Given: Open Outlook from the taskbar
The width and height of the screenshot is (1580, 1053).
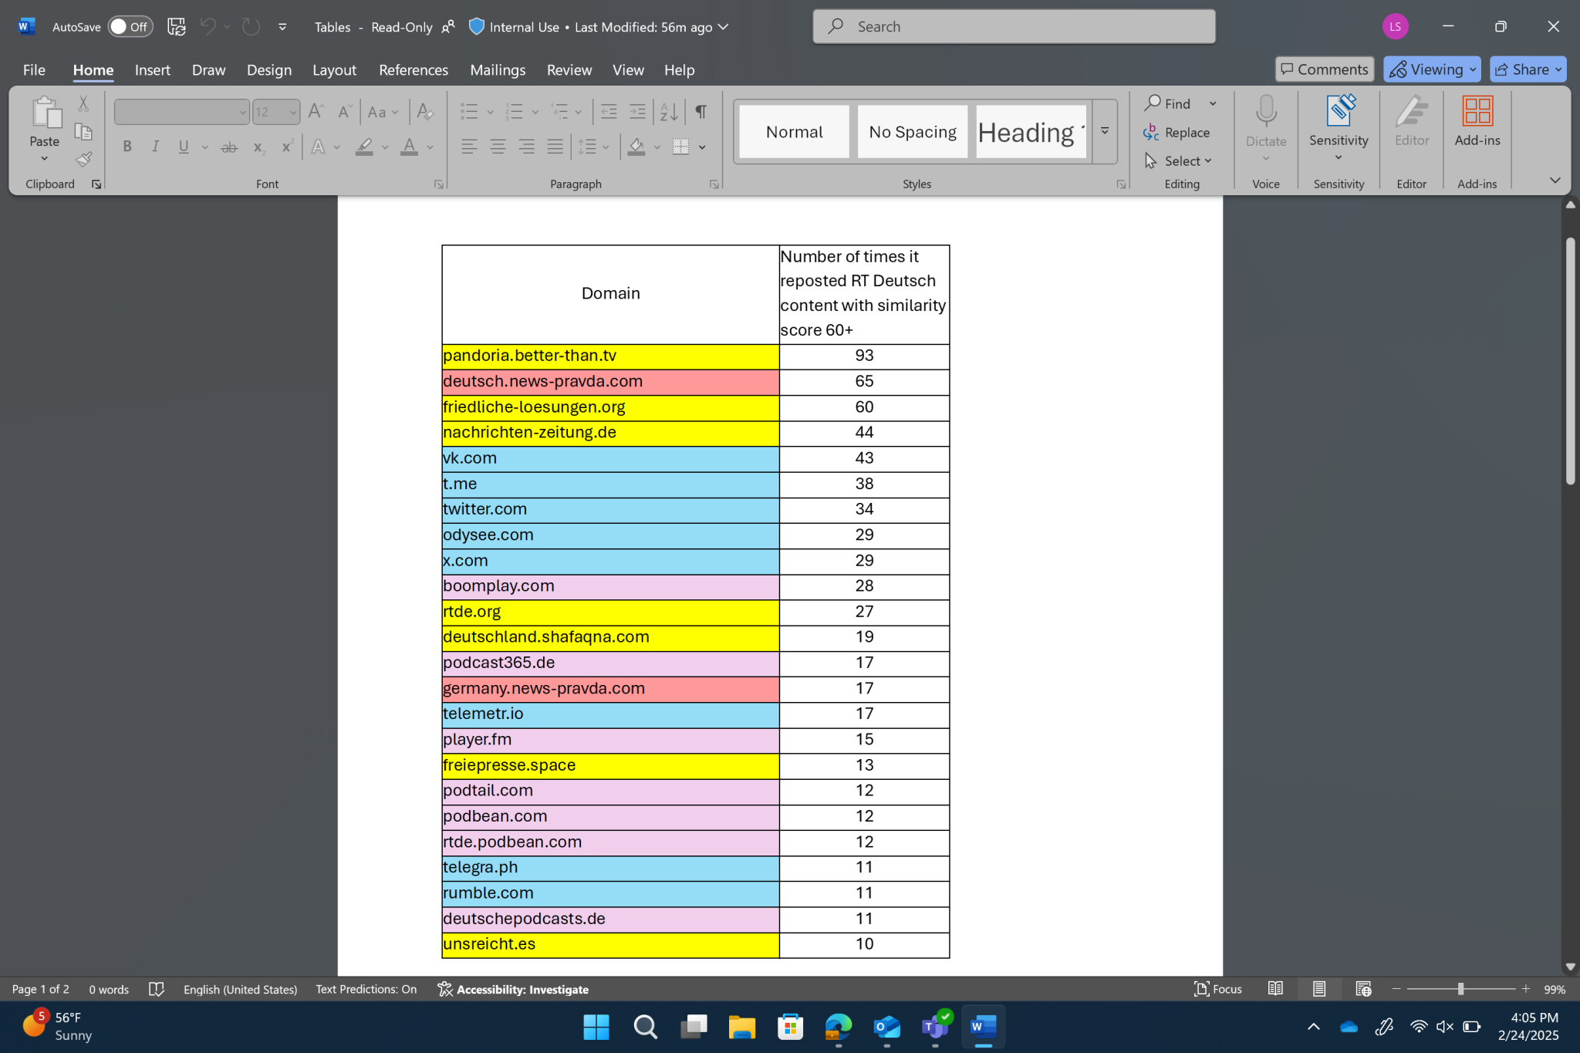Looking at the screenshot, I should point(887,1027).
